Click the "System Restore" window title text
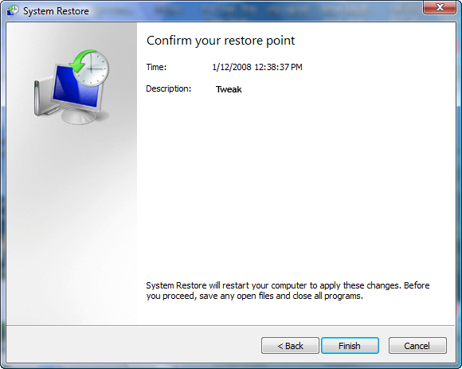The height and width of the screenshot is (369, 462). pos(56,11)
